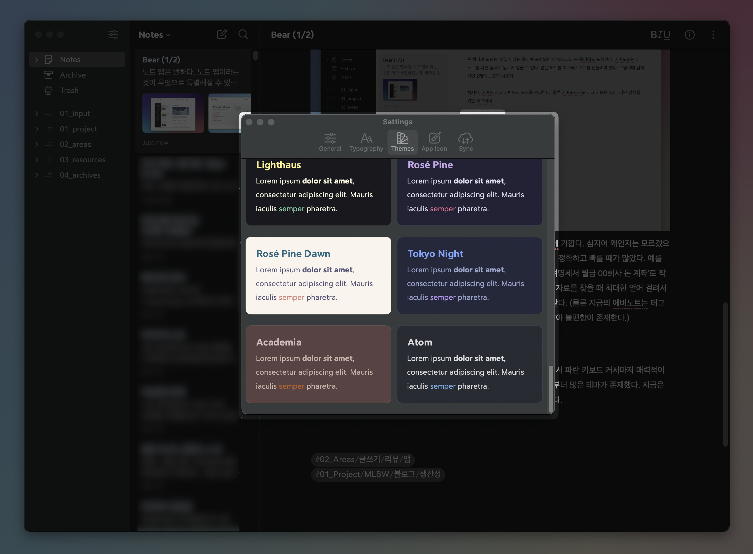The image size is (753, 554).
Task: Open the Notes list title dropdown
Action: [x=154, y=35]
